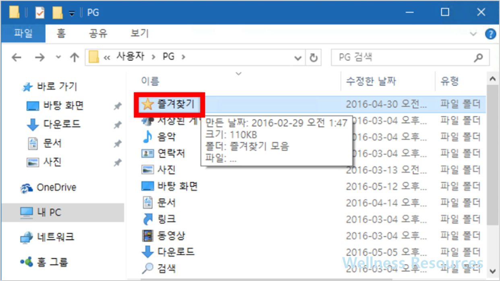Click the scroll-down arrow of the file list scrollbar
Viewport: 500px width, 281px height.
[492, 272]
